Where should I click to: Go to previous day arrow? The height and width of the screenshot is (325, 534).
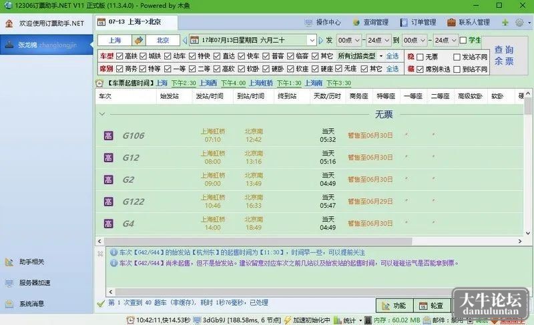point(185,41)
